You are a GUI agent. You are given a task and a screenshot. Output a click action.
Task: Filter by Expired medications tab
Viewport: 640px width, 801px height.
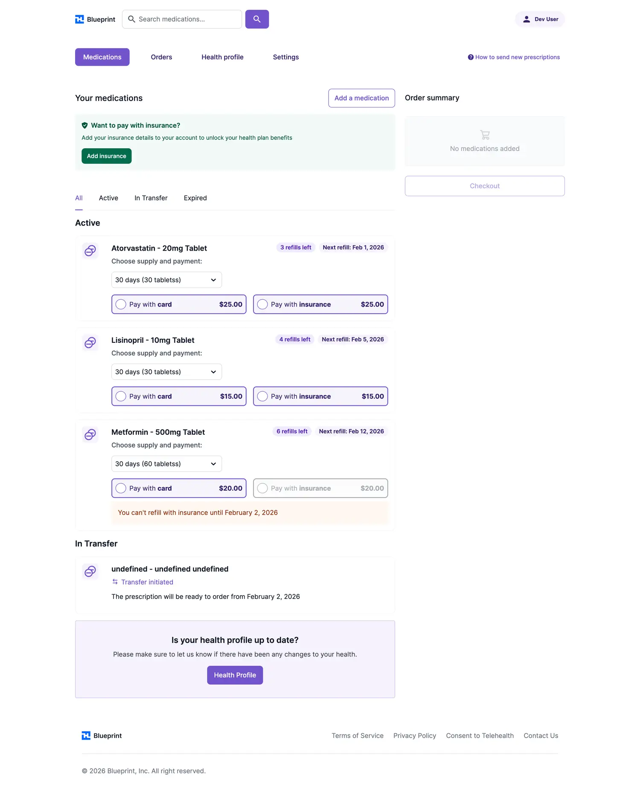[195, 198]
